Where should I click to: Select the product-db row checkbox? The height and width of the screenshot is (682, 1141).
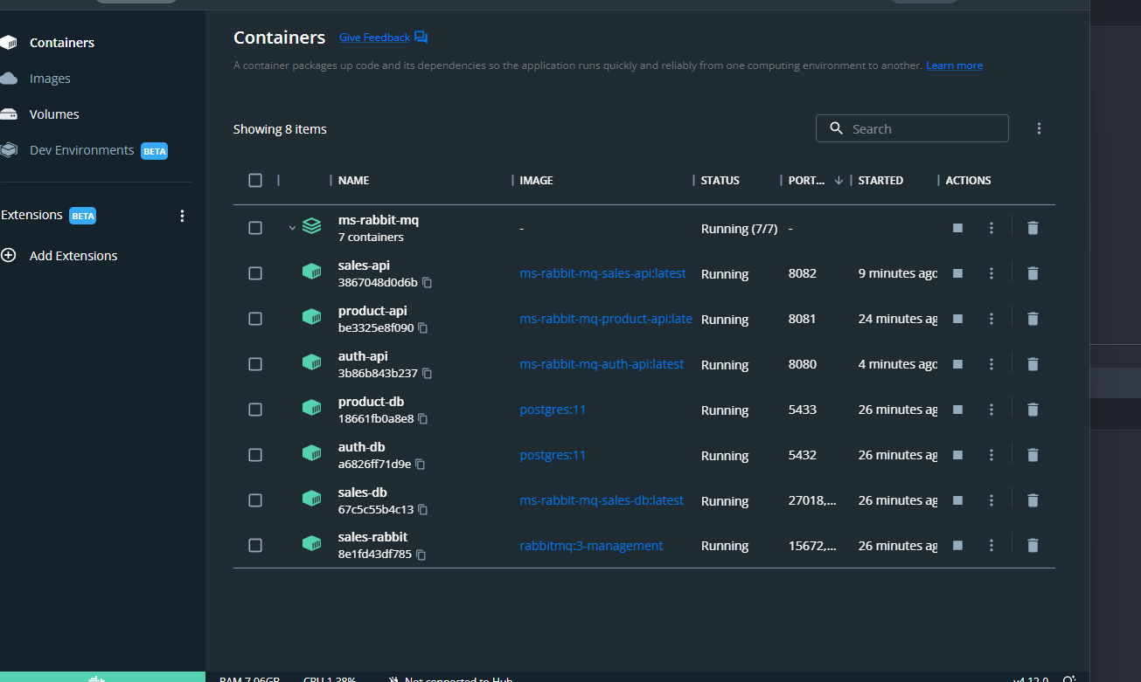point(255,410)
